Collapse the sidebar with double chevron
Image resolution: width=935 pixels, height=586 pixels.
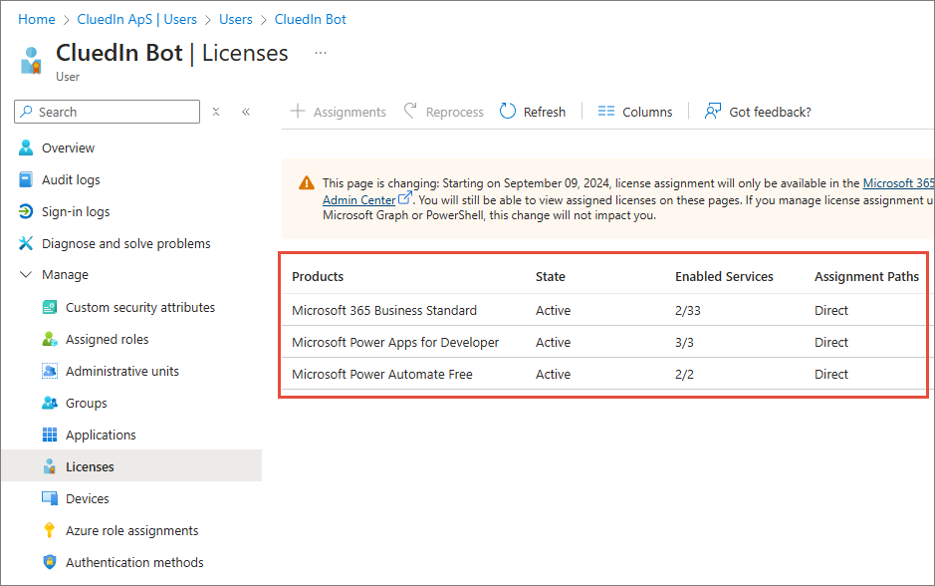(246, 112)
